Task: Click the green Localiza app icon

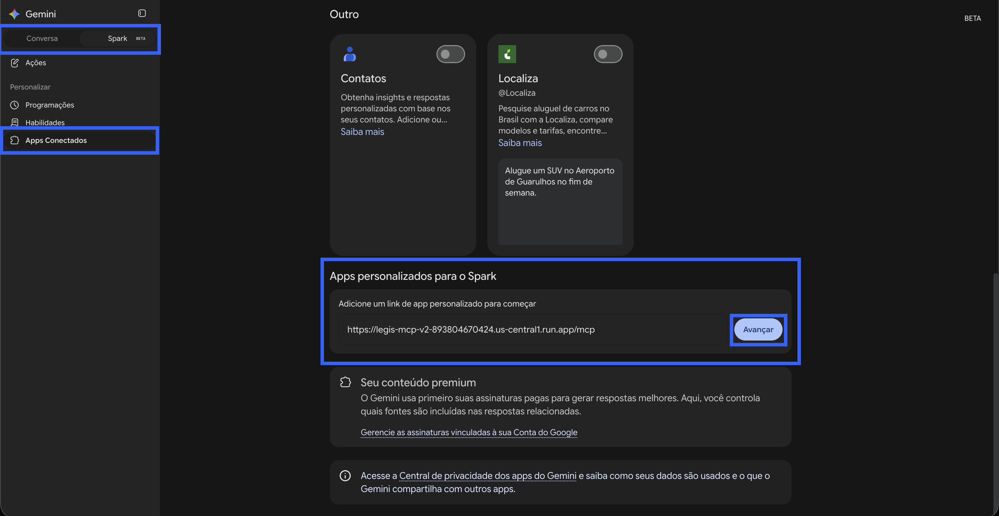Action: [x=507, y=54]
